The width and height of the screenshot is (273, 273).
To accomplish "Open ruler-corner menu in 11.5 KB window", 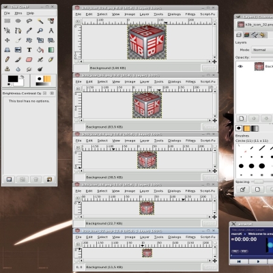I will click(78, 244).
